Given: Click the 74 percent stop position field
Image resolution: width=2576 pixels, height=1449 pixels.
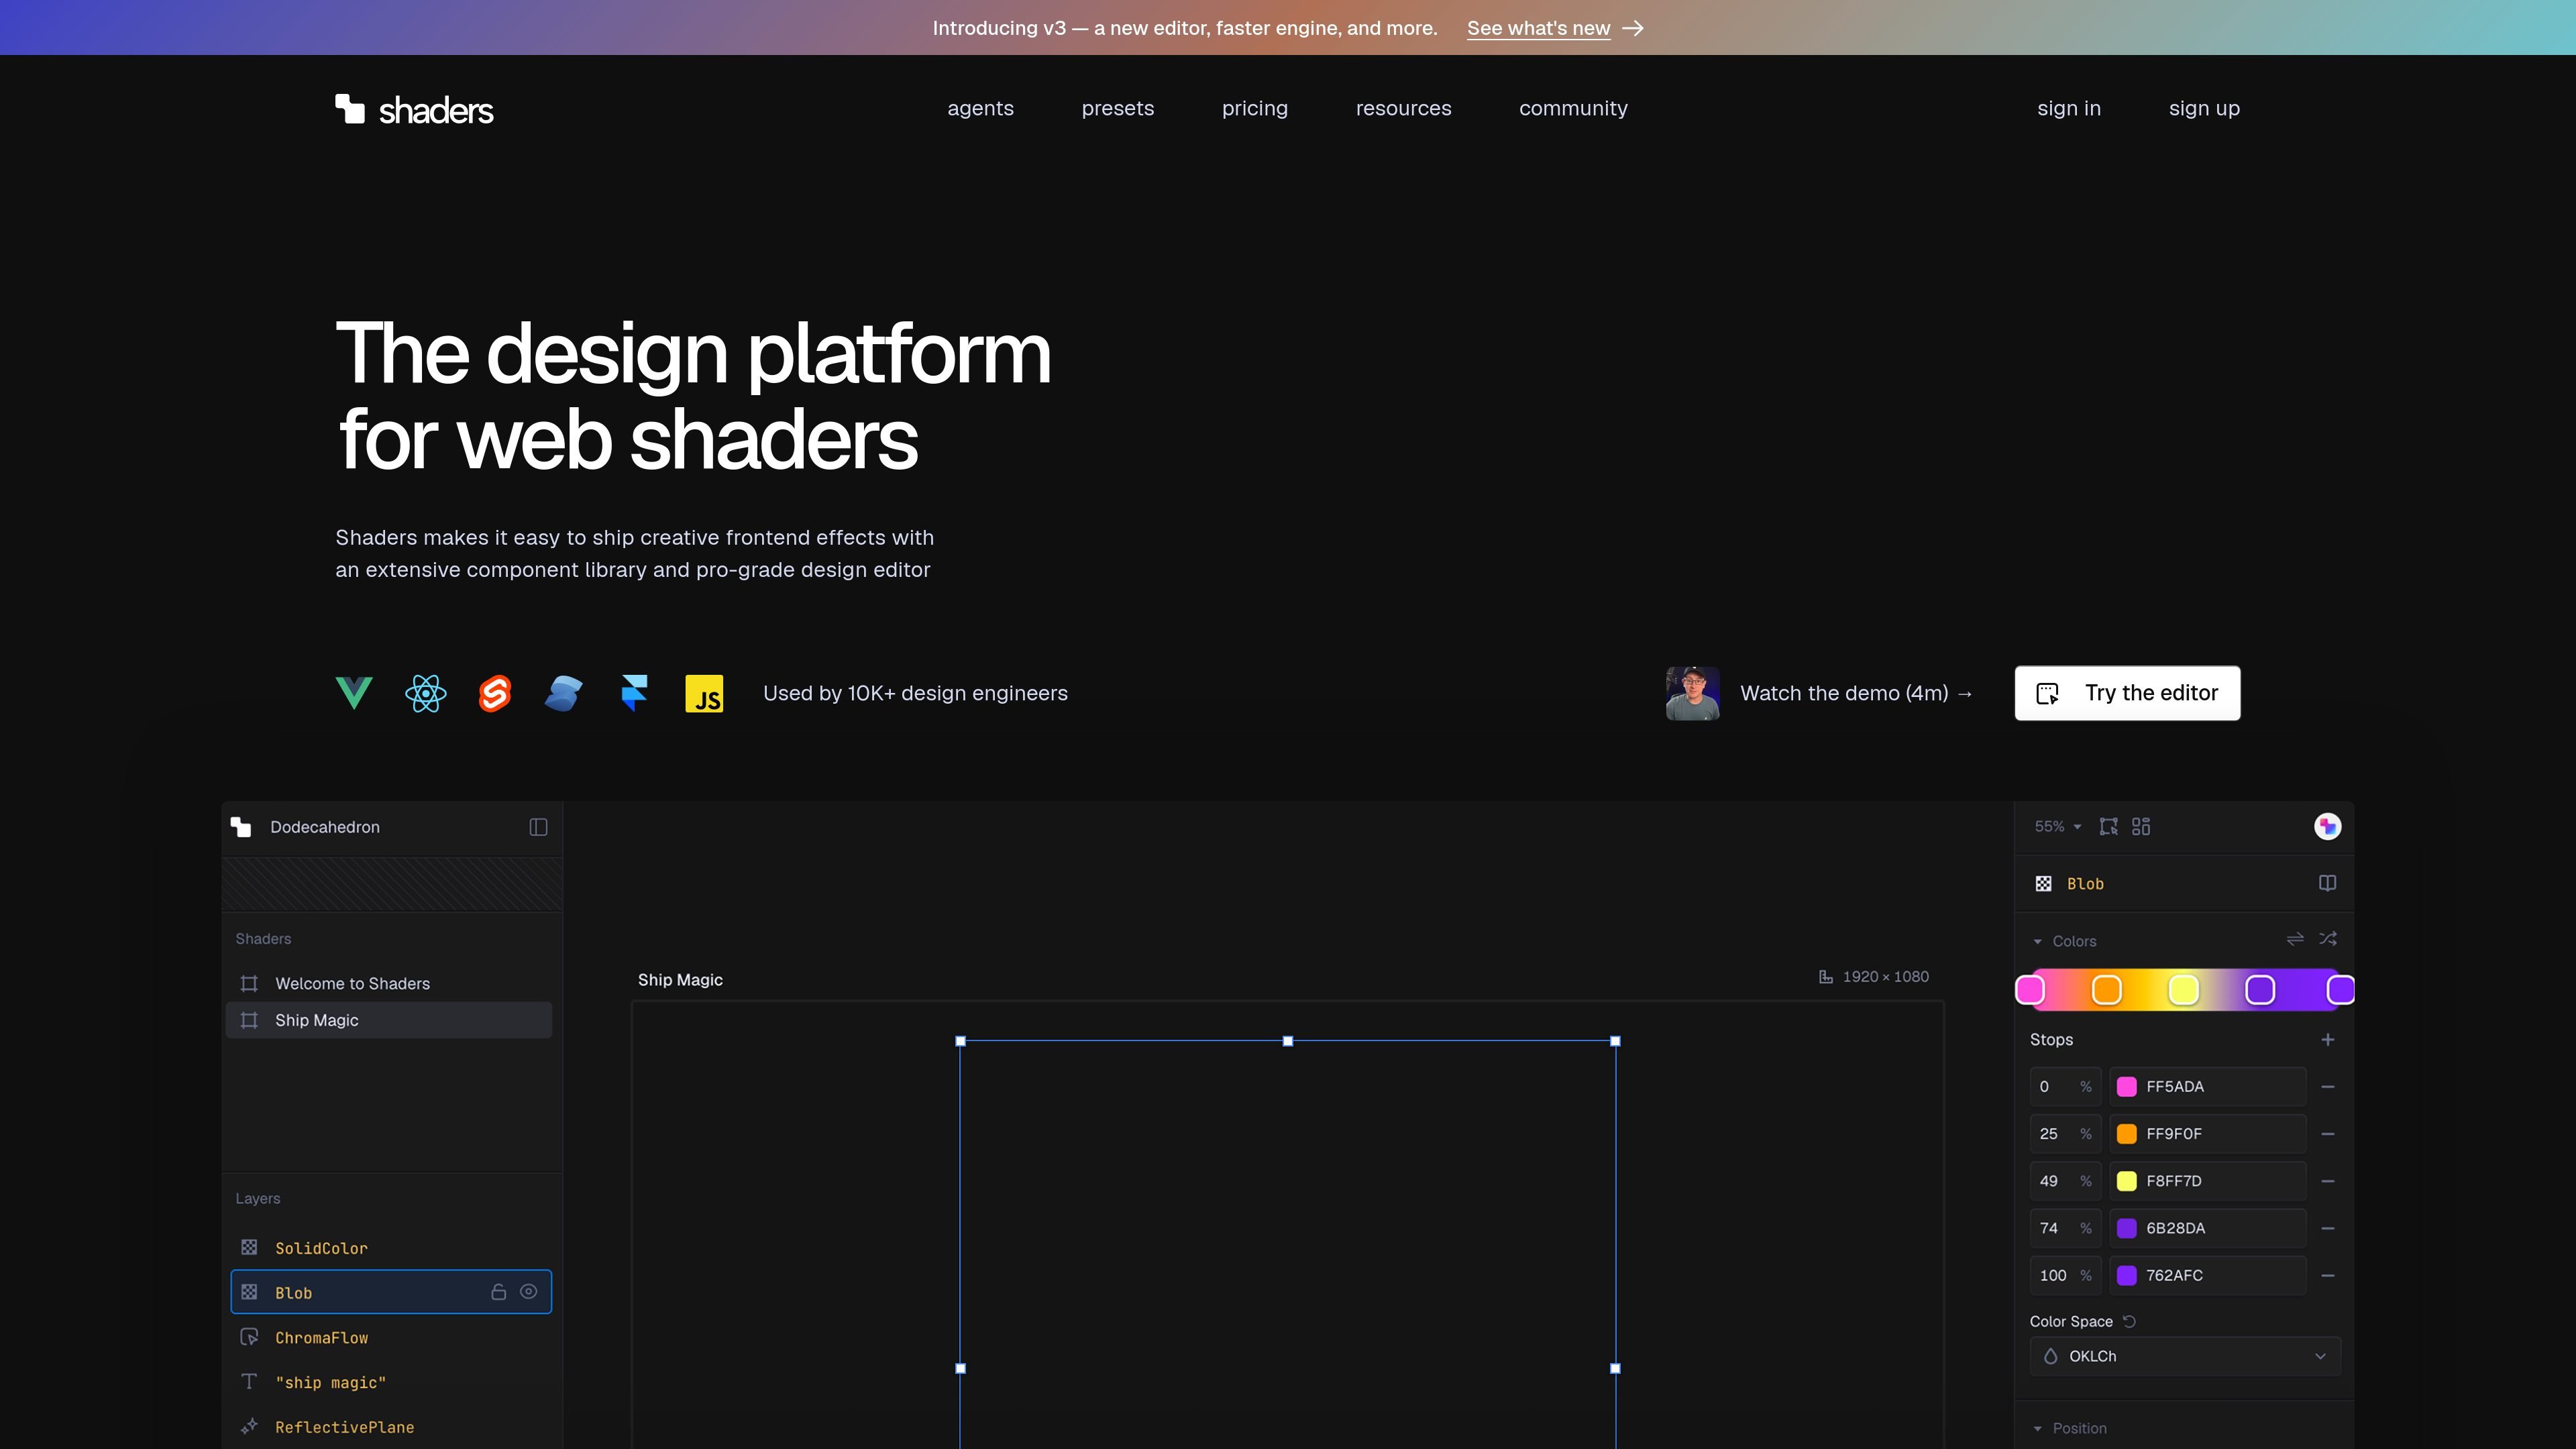Looking at the screenshot, I should pyautogui.click(x=2066, y=1228).
